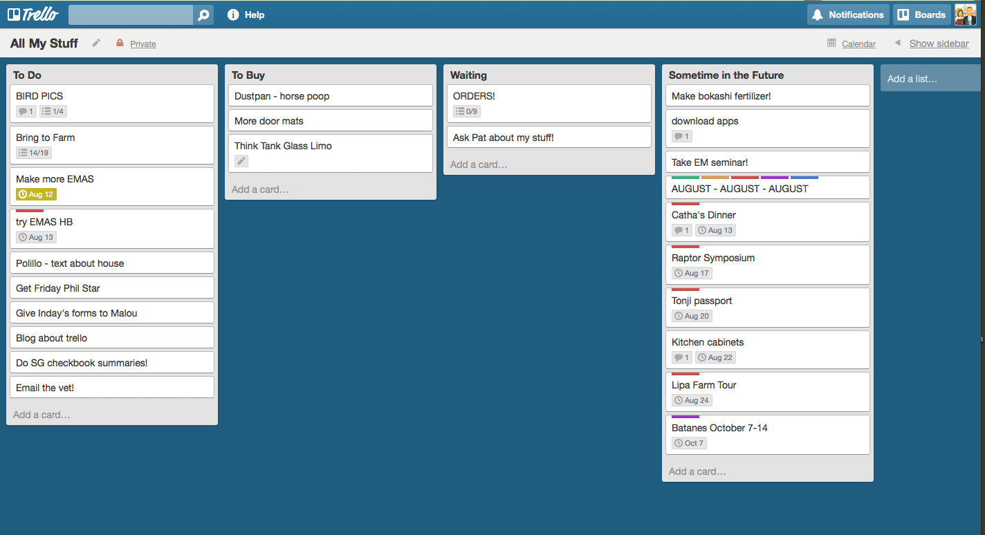Click Add a list field

pos(930,79)
